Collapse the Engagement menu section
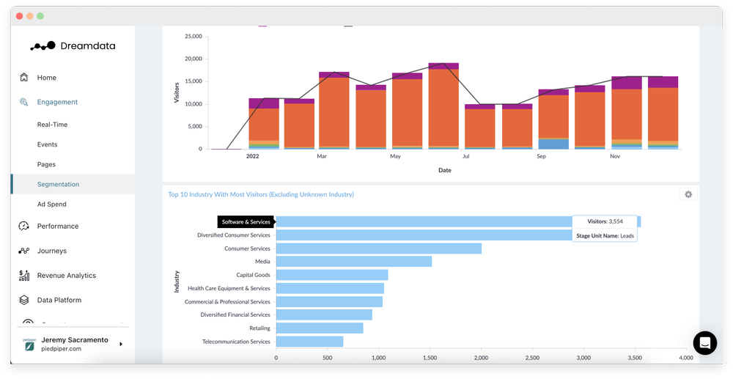Image resolution: width=733 pixels, height=379 pixels. [x=57, y=103]
